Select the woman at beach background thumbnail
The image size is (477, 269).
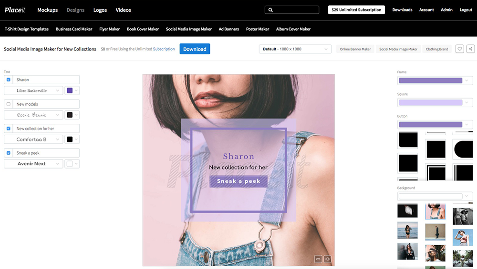[x=407, y=230]
